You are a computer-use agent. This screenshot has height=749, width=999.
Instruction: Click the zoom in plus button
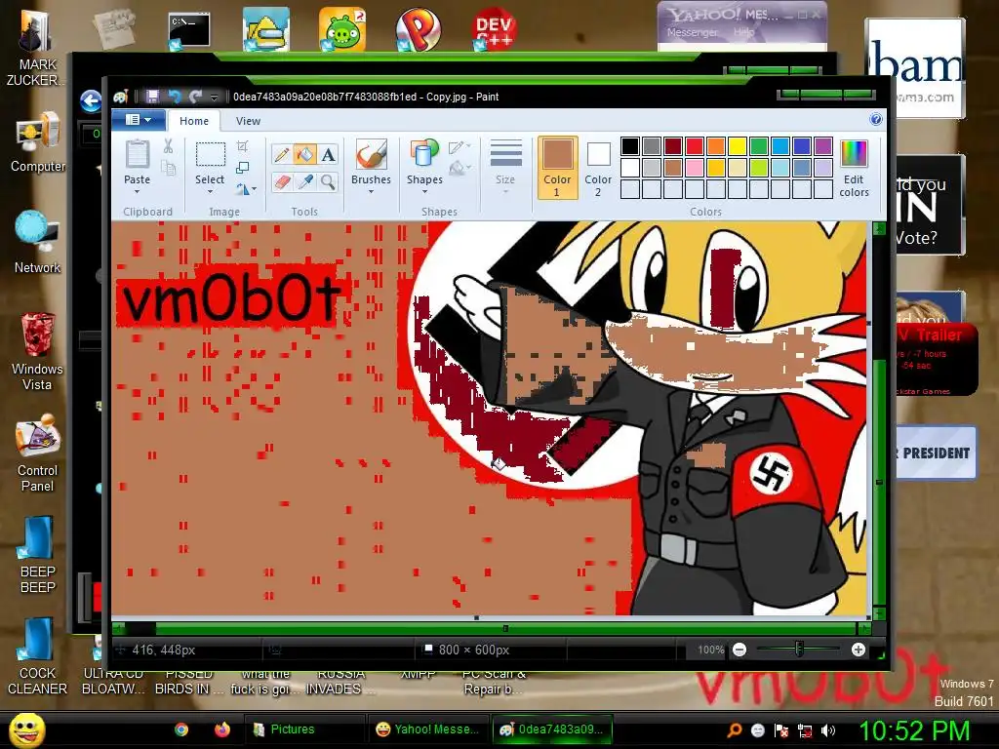[x=859, y=650]
